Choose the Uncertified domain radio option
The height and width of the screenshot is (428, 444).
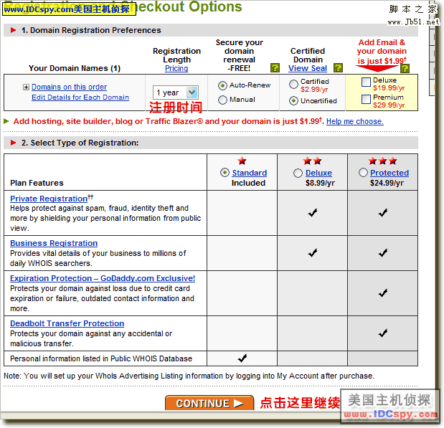click(293, 100)
